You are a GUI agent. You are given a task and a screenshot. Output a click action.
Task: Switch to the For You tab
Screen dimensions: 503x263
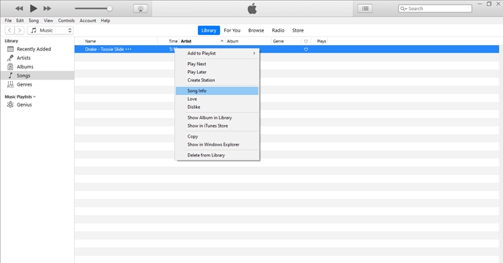pyautogui.click(x=232, y=30)
